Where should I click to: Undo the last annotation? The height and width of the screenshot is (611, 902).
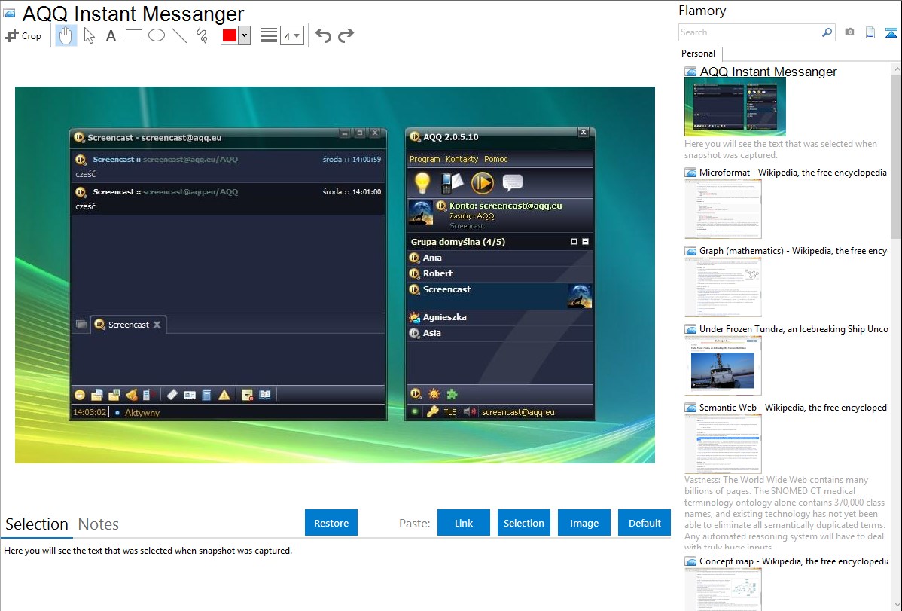[x=323, y=35]
